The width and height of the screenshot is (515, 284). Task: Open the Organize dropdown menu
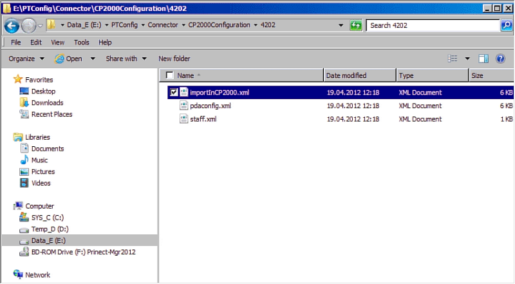26,59
